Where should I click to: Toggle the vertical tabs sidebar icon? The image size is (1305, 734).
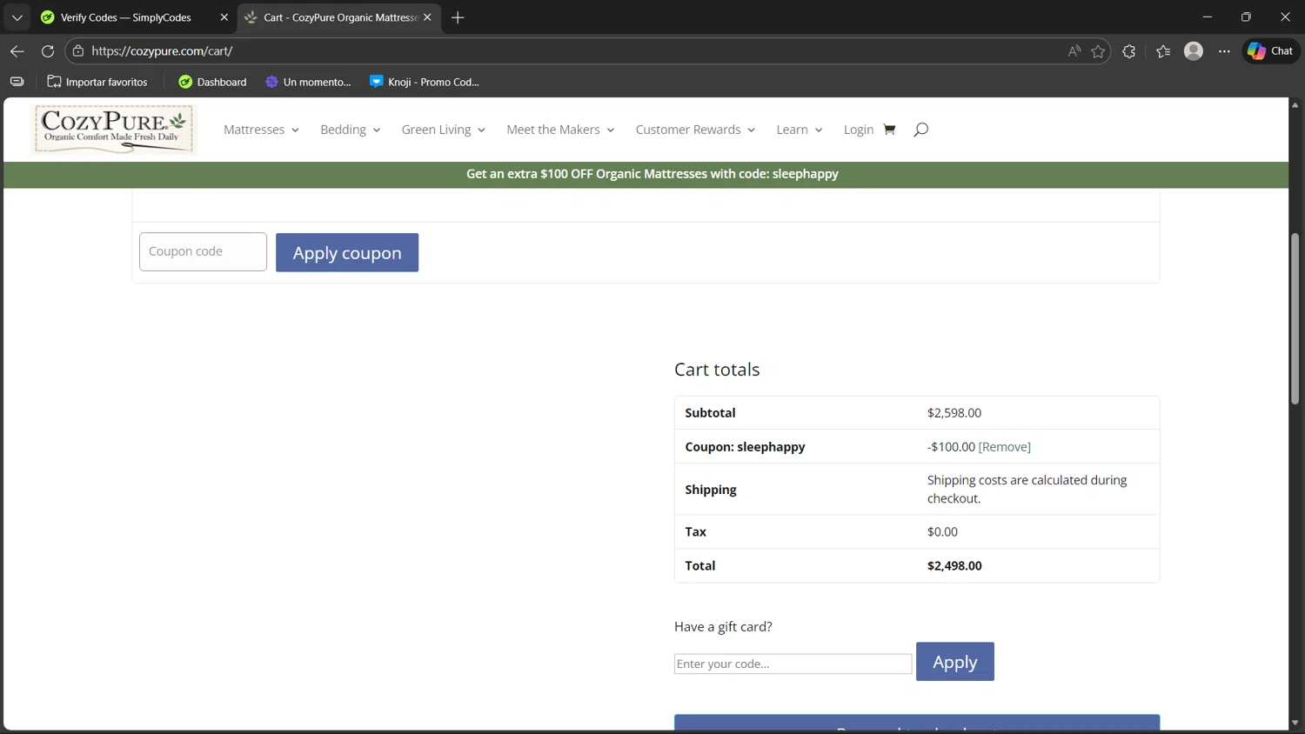tap(17, 82)
